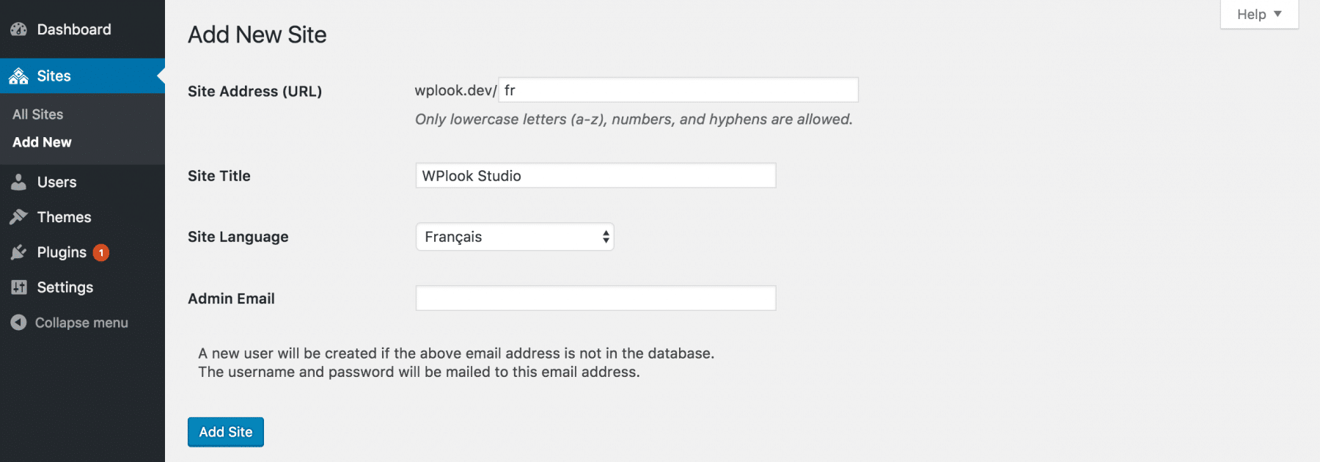Select Add New under Sites
Screen dimensions: 1320x462
(41, 142)
